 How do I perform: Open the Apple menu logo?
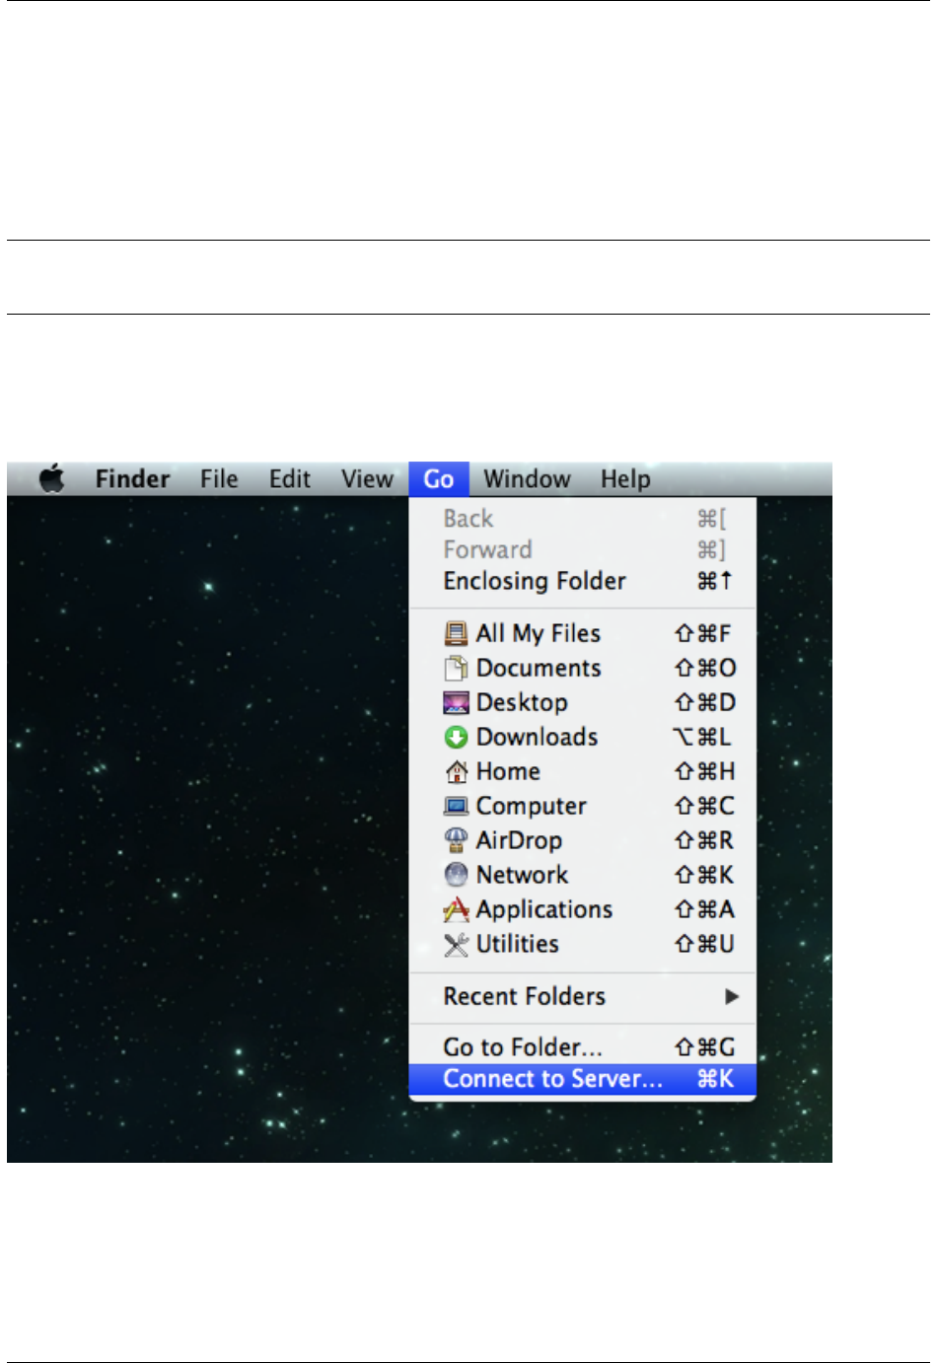(53, 478)
